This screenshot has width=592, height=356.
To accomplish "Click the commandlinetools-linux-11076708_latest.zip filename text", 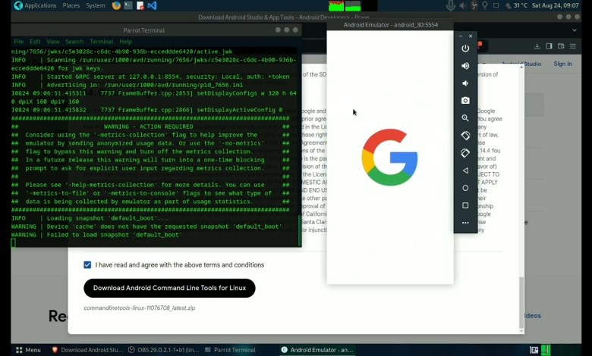I will click(x=140, y=308).
